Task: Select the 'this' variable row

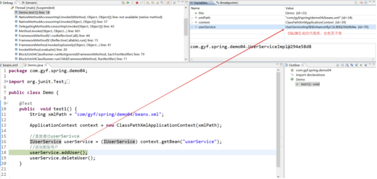Action: point(283,13)
